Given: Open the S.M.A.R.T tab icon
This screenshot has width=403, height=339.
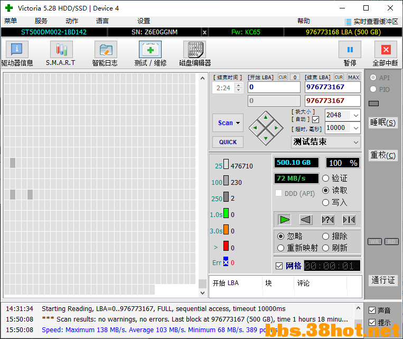Looking at the screenshot, I should click(61, 49).
